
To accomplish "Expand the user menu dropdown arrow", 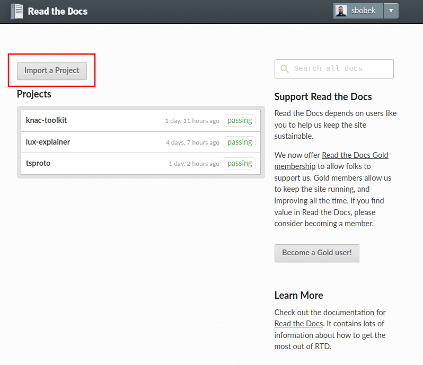I will (391, 11).
